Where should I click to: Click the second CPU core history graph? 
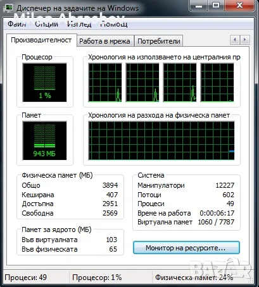[x=142, y=82]
